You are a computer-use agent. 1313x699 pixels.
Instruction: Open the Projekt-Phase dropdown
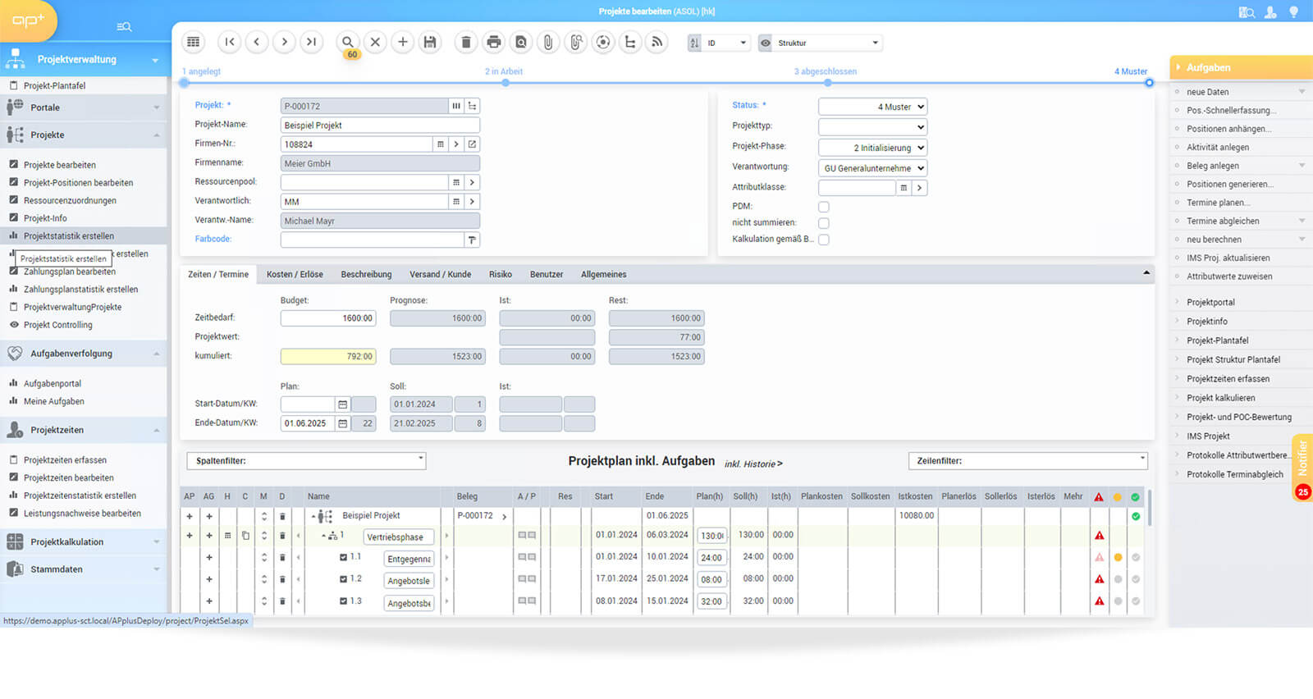click(x=873, y=148)
